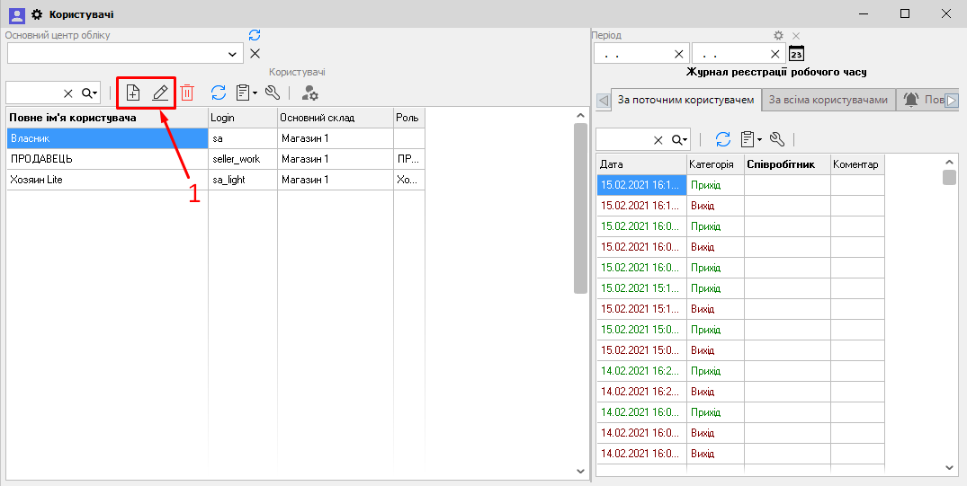
Task: Open the users table wrench settings
Action: (273, 93)
